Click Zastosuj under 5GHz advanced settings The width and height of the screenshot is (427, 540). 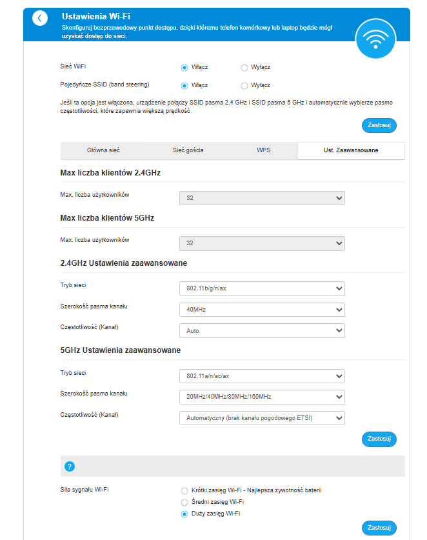379,439
